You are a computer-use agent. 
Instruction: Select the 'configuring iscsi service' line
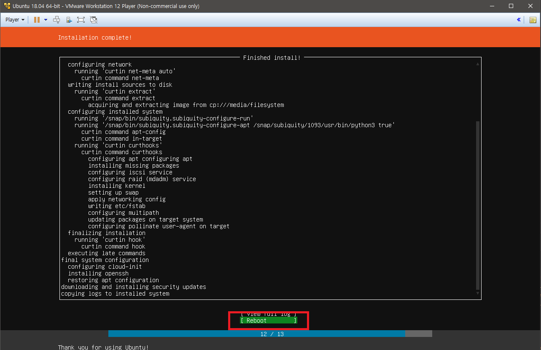(x=130, y=172)
